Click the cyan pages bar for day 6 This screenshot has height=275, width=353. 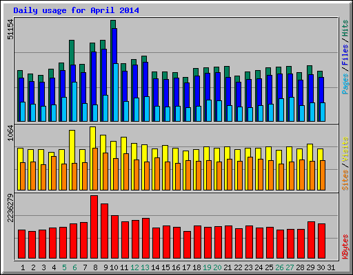click(x=74, y=102)
